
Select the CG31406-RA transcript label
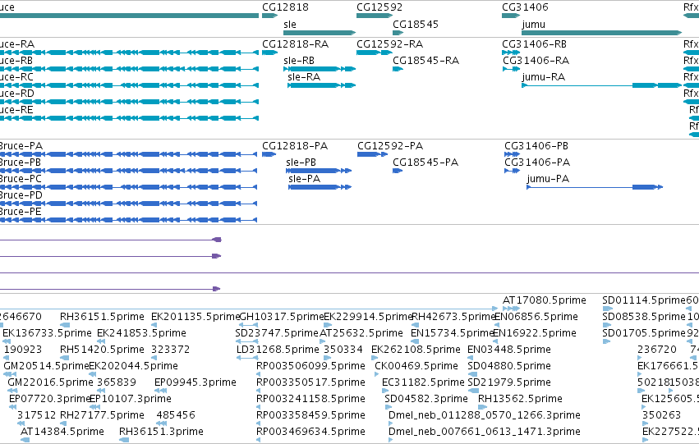536,61
